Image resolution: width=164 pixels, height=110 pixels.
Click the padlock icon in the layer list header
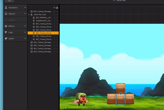point(57,8)
